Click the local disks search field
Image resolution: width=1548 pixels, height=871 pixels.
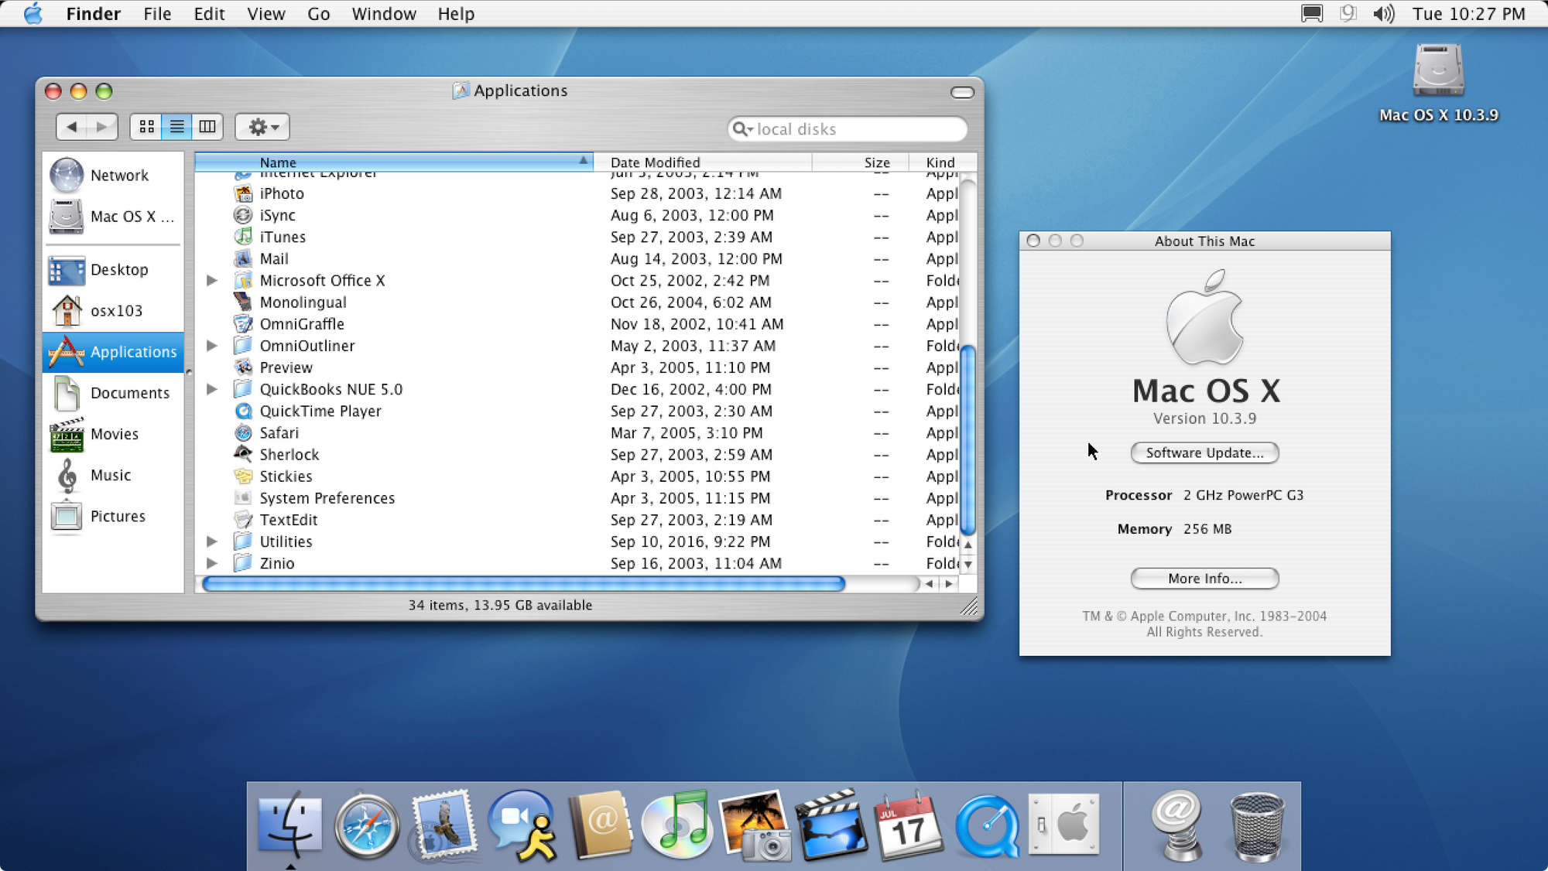click(845, 128)
